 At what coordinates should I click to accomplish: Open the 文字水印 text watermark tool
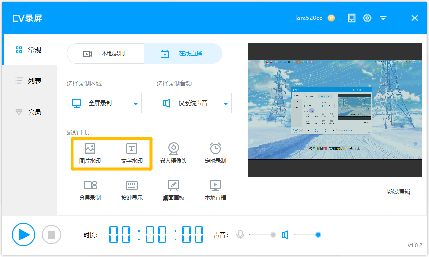tap(131, 153)
